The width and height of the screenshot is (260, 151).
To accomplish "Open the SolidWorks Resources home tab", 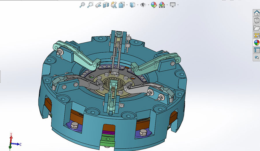I will [257, 13].
